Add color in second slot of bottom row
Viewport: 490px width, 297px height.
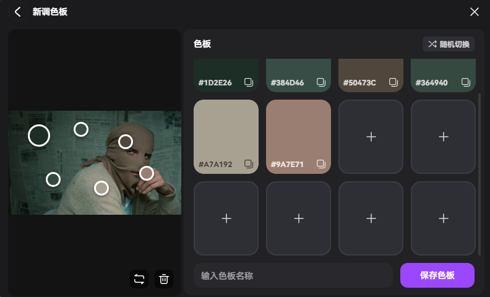click(x=298, y=218)
